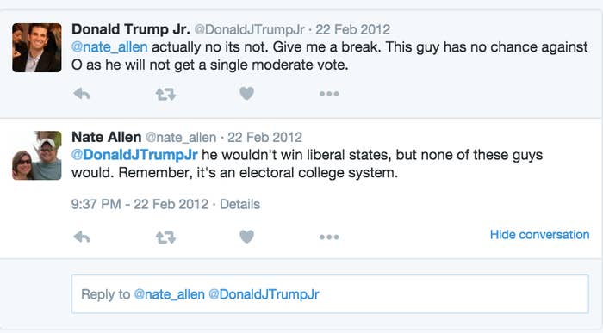
Task: Open tweet Details link
Action: pyautogui.click(x=239, y=204)
